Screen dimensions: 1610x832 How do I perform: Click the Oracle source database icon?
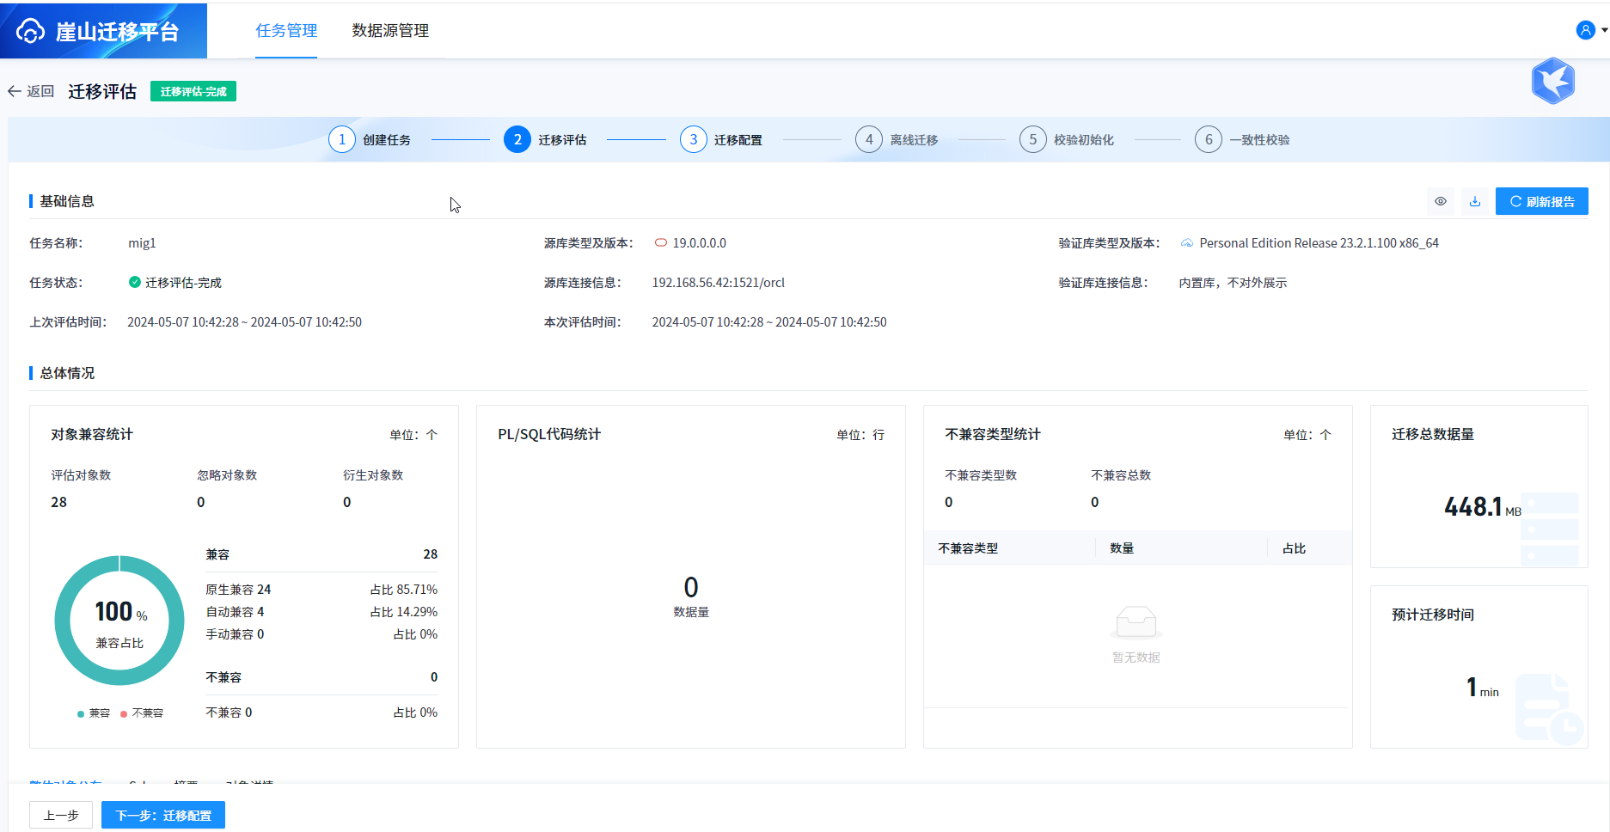660,243
